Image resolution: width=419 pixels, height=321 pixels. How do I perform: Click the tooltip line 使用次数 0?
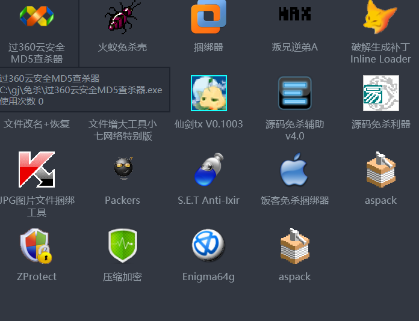pos(22,102)
